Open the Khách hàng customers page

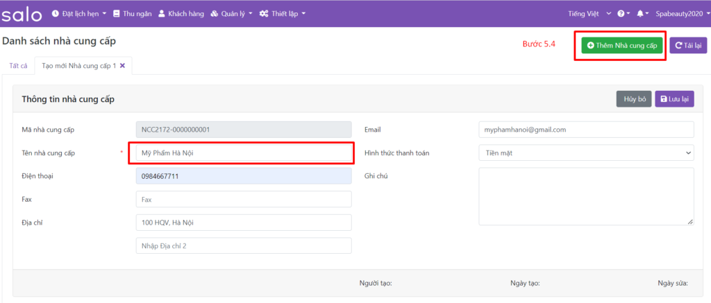(x=181, y=14)
